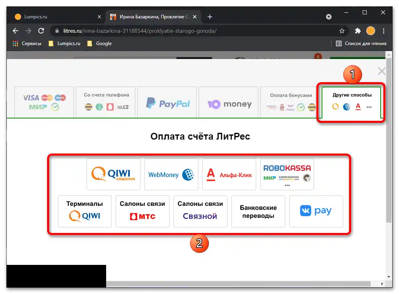This screenshot has height=294, width=399.
Task: Select Другие способы payment tab
Action: click(352, 102)
